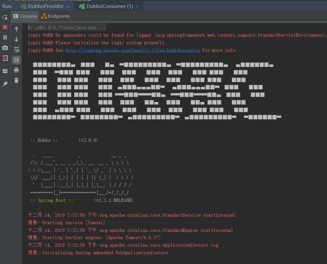This screenshot has width=327, height=264.
Task: Go up the stack trace arrow
Action: click(x=16, y=29)
